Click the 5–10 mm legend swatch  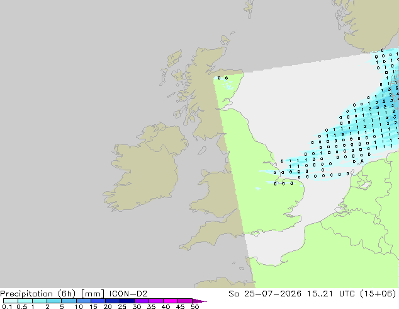[x=69, y=301]
